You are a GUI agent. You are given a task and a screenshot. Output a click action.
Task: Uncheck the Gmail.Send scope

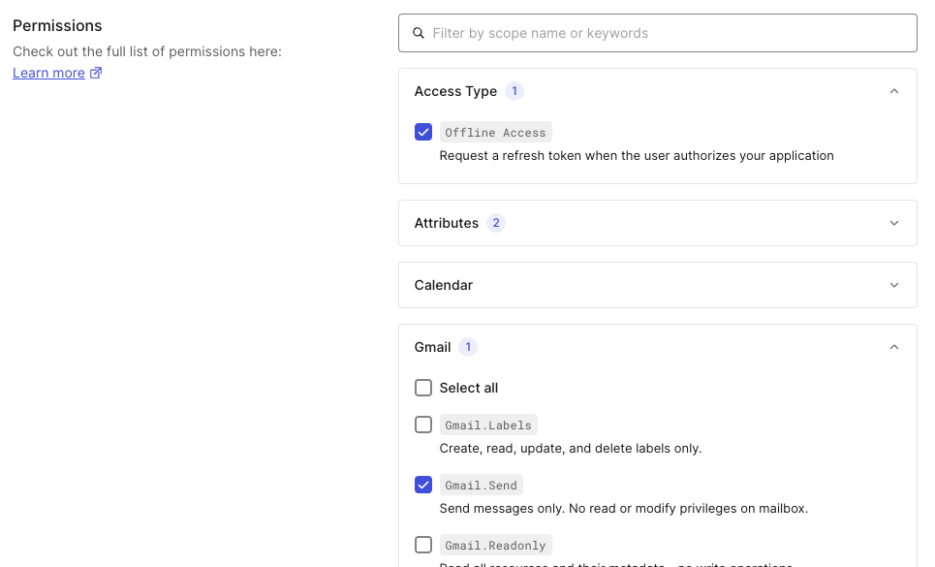tap(423, 485)
